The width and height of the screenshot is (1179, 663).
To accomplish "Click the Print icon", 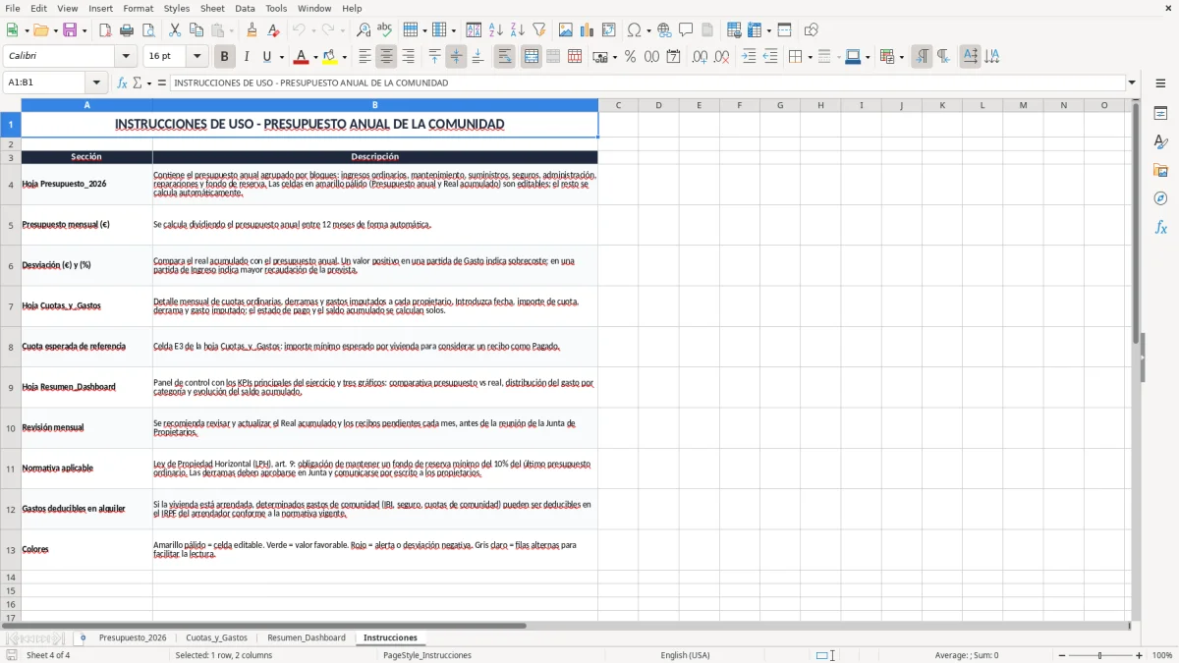I will click(x=127, y=30).
